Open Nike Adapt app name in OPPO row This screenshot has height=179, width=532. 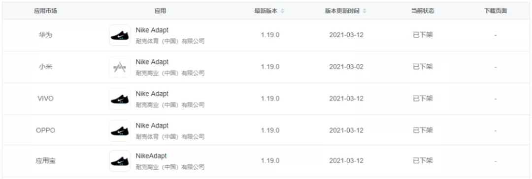click(x=152, y=126)
